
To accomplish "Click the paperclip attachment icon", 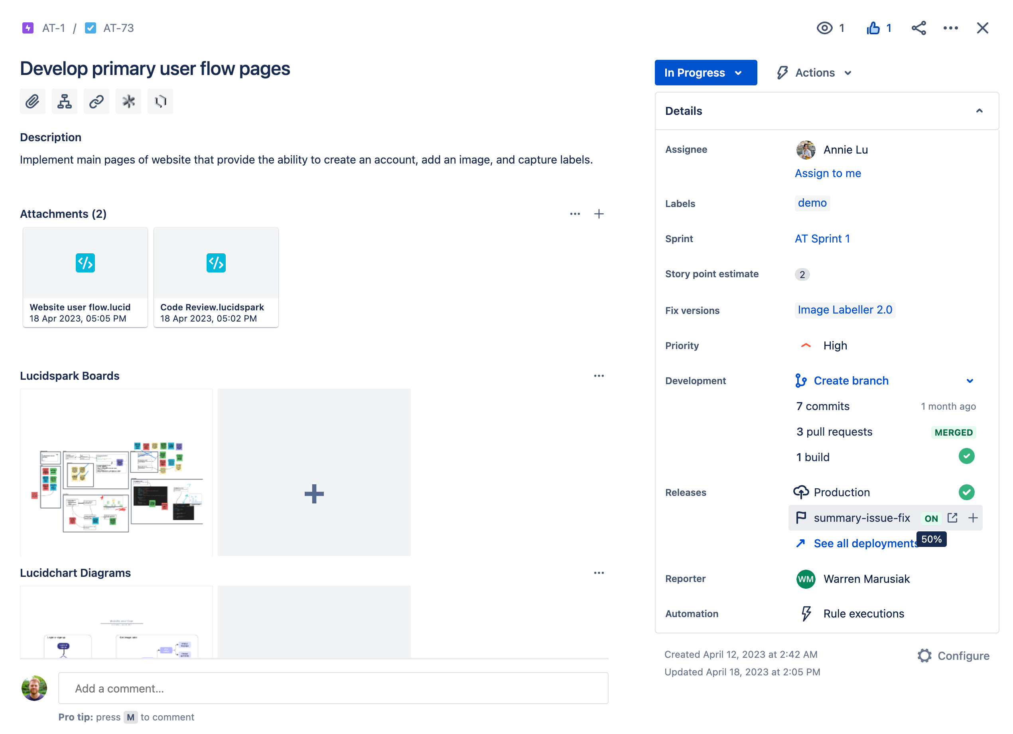I will click(32, 101).
